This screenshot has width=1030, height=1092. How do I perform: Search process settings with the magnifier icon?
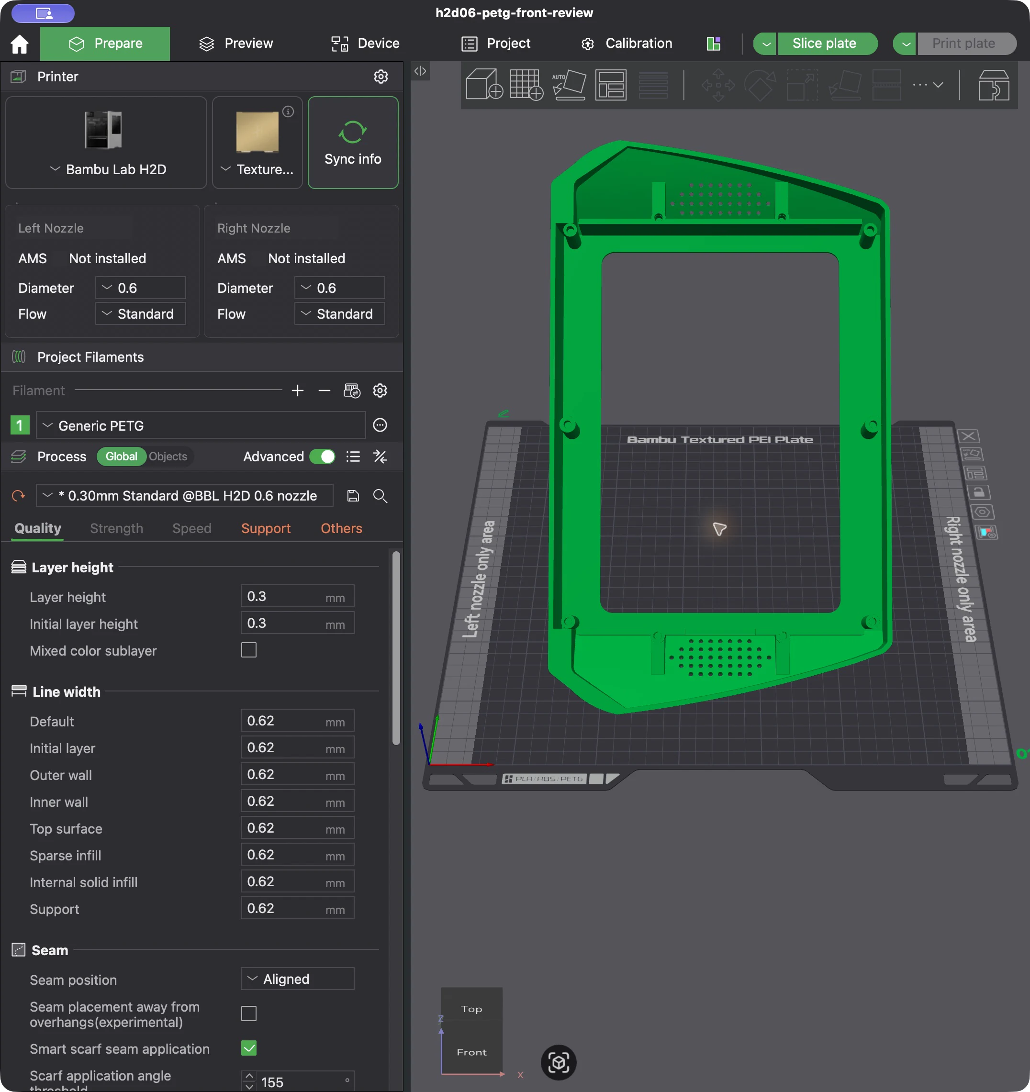[x=380, y=496]
